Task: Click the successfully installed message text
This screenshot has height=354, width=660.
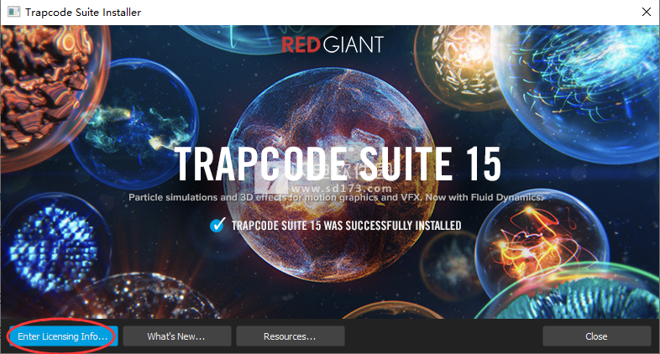Action: [x=346, y=226]
